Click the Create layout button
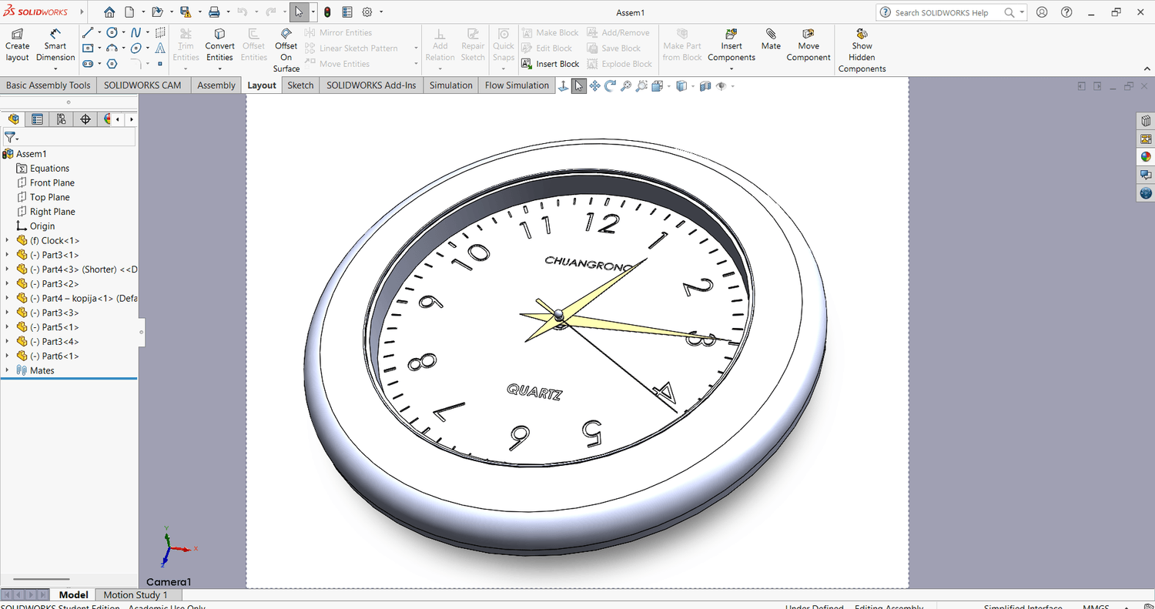Screen dimensions: 1155x609 [x=17, y=45]
